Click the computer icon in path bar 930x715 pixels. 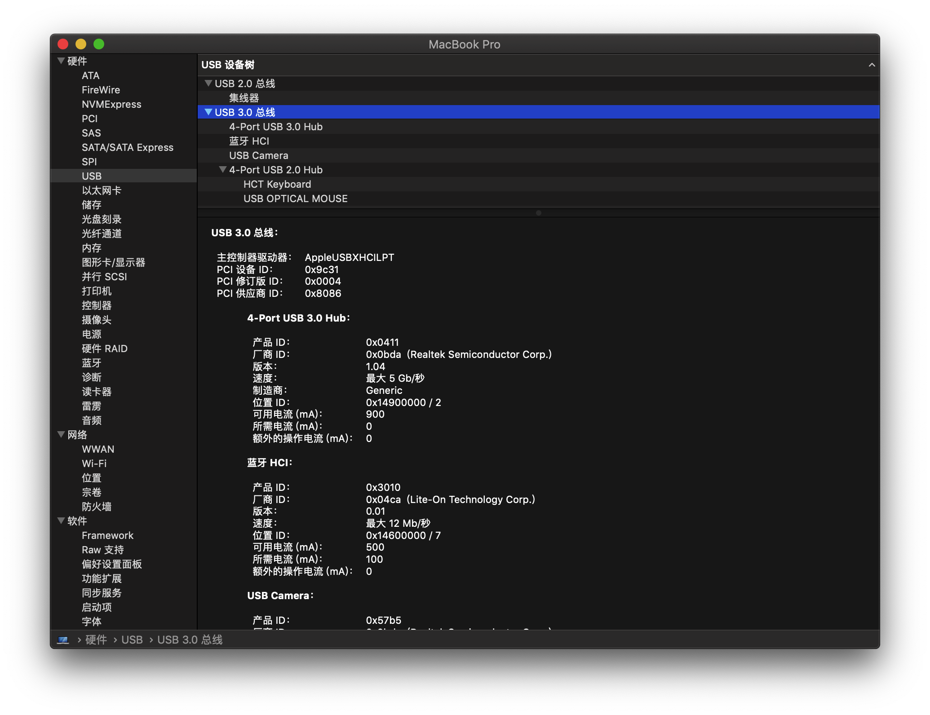coord(63,640)
